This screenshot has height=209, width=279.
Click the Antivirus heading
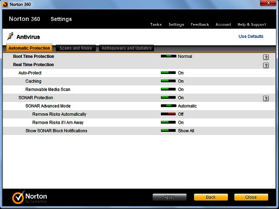(x=28, y=37)
